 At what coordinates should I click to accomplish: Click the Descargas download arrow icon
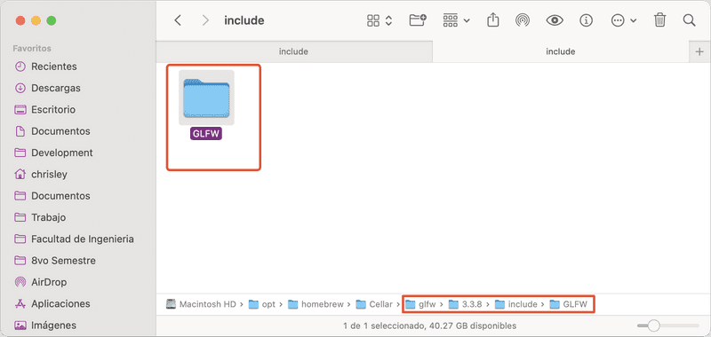(x=20, y=88)
